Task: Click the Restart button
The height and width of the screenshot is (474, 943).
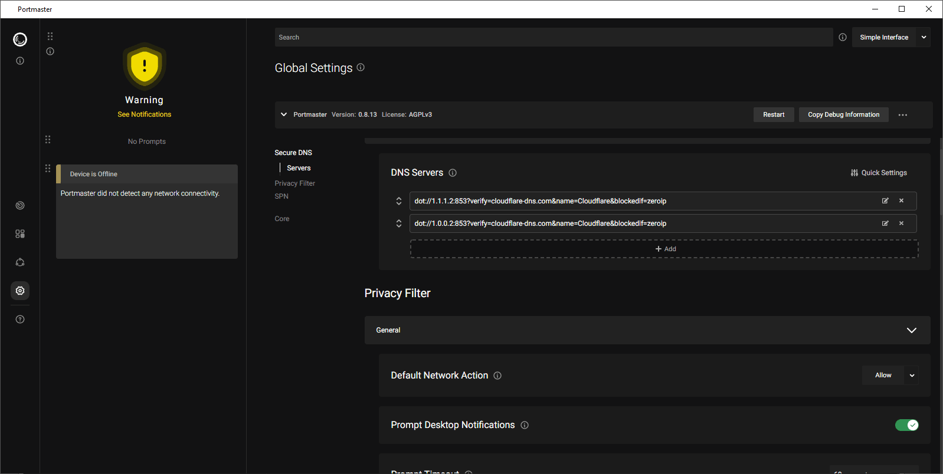Action: pos(774,114)
